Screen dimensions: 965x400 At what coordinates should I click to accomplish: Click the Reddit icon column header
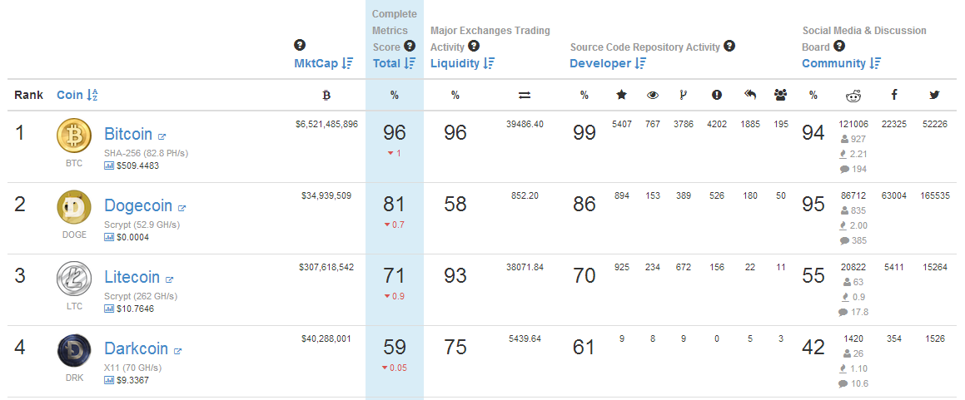853,96
